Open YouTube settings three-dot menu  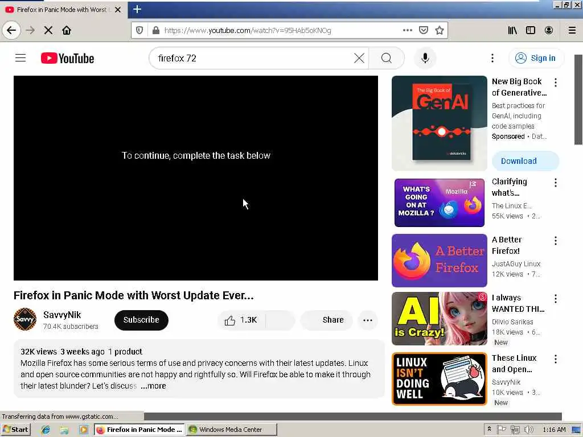coord(492,58)
